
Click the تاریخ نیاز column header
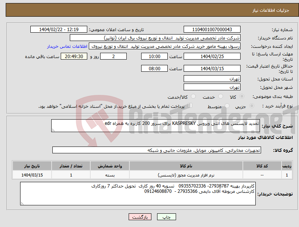click(x=32, y=166)
